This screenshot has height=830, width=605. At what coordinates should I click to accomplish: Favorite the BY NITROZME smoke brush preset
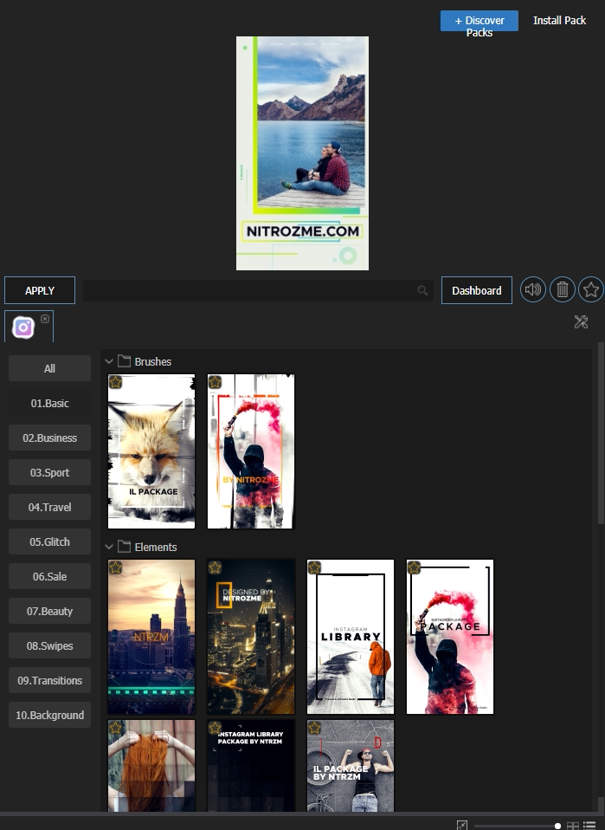click(x=215, y=382)
